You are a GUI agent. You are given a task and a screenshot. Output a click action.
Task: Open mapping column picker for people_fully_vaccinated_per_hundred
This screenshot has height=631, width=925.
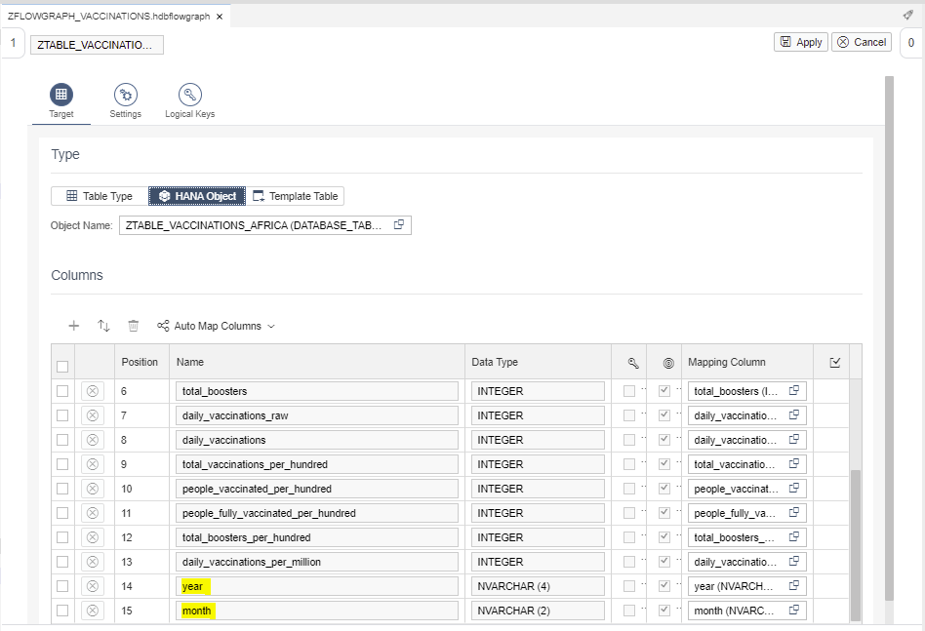pos(794,512)
